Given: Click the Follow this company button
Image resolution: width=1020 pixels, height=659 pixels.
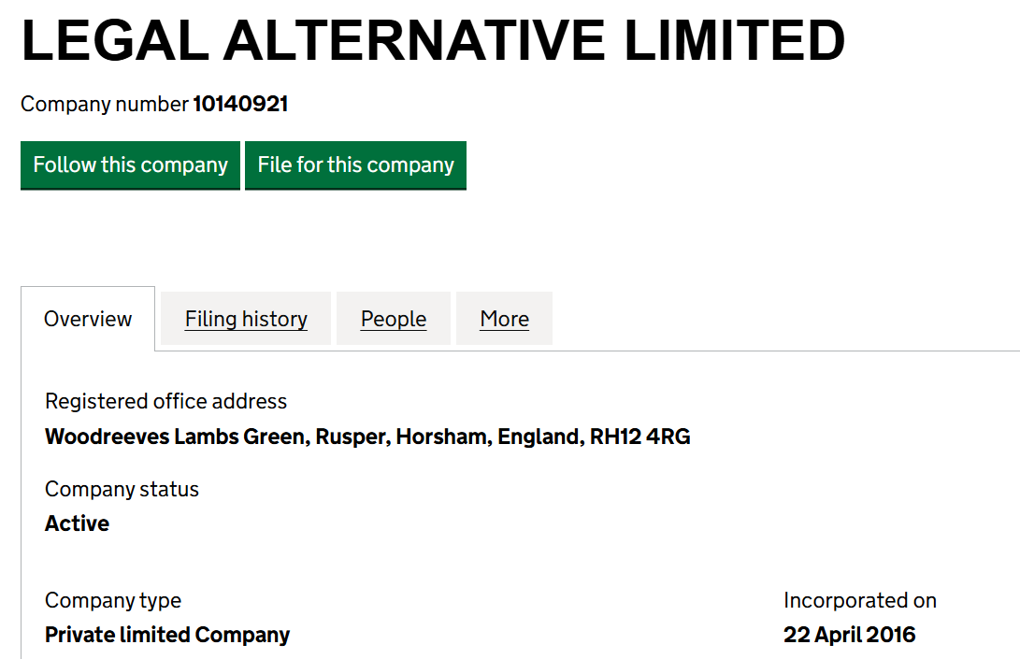Looking at the screenshot, I should (x=130, y=165).
